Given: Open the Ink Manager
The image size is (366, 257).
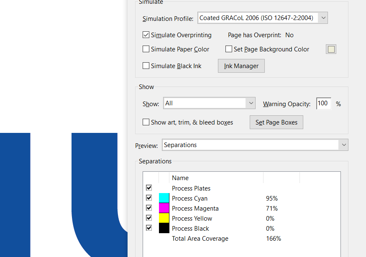Looking at the screenshot, I should coord(241,66).
